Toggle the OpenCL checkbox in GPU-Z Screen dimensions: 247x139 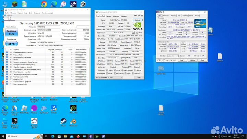coord(107,70)
